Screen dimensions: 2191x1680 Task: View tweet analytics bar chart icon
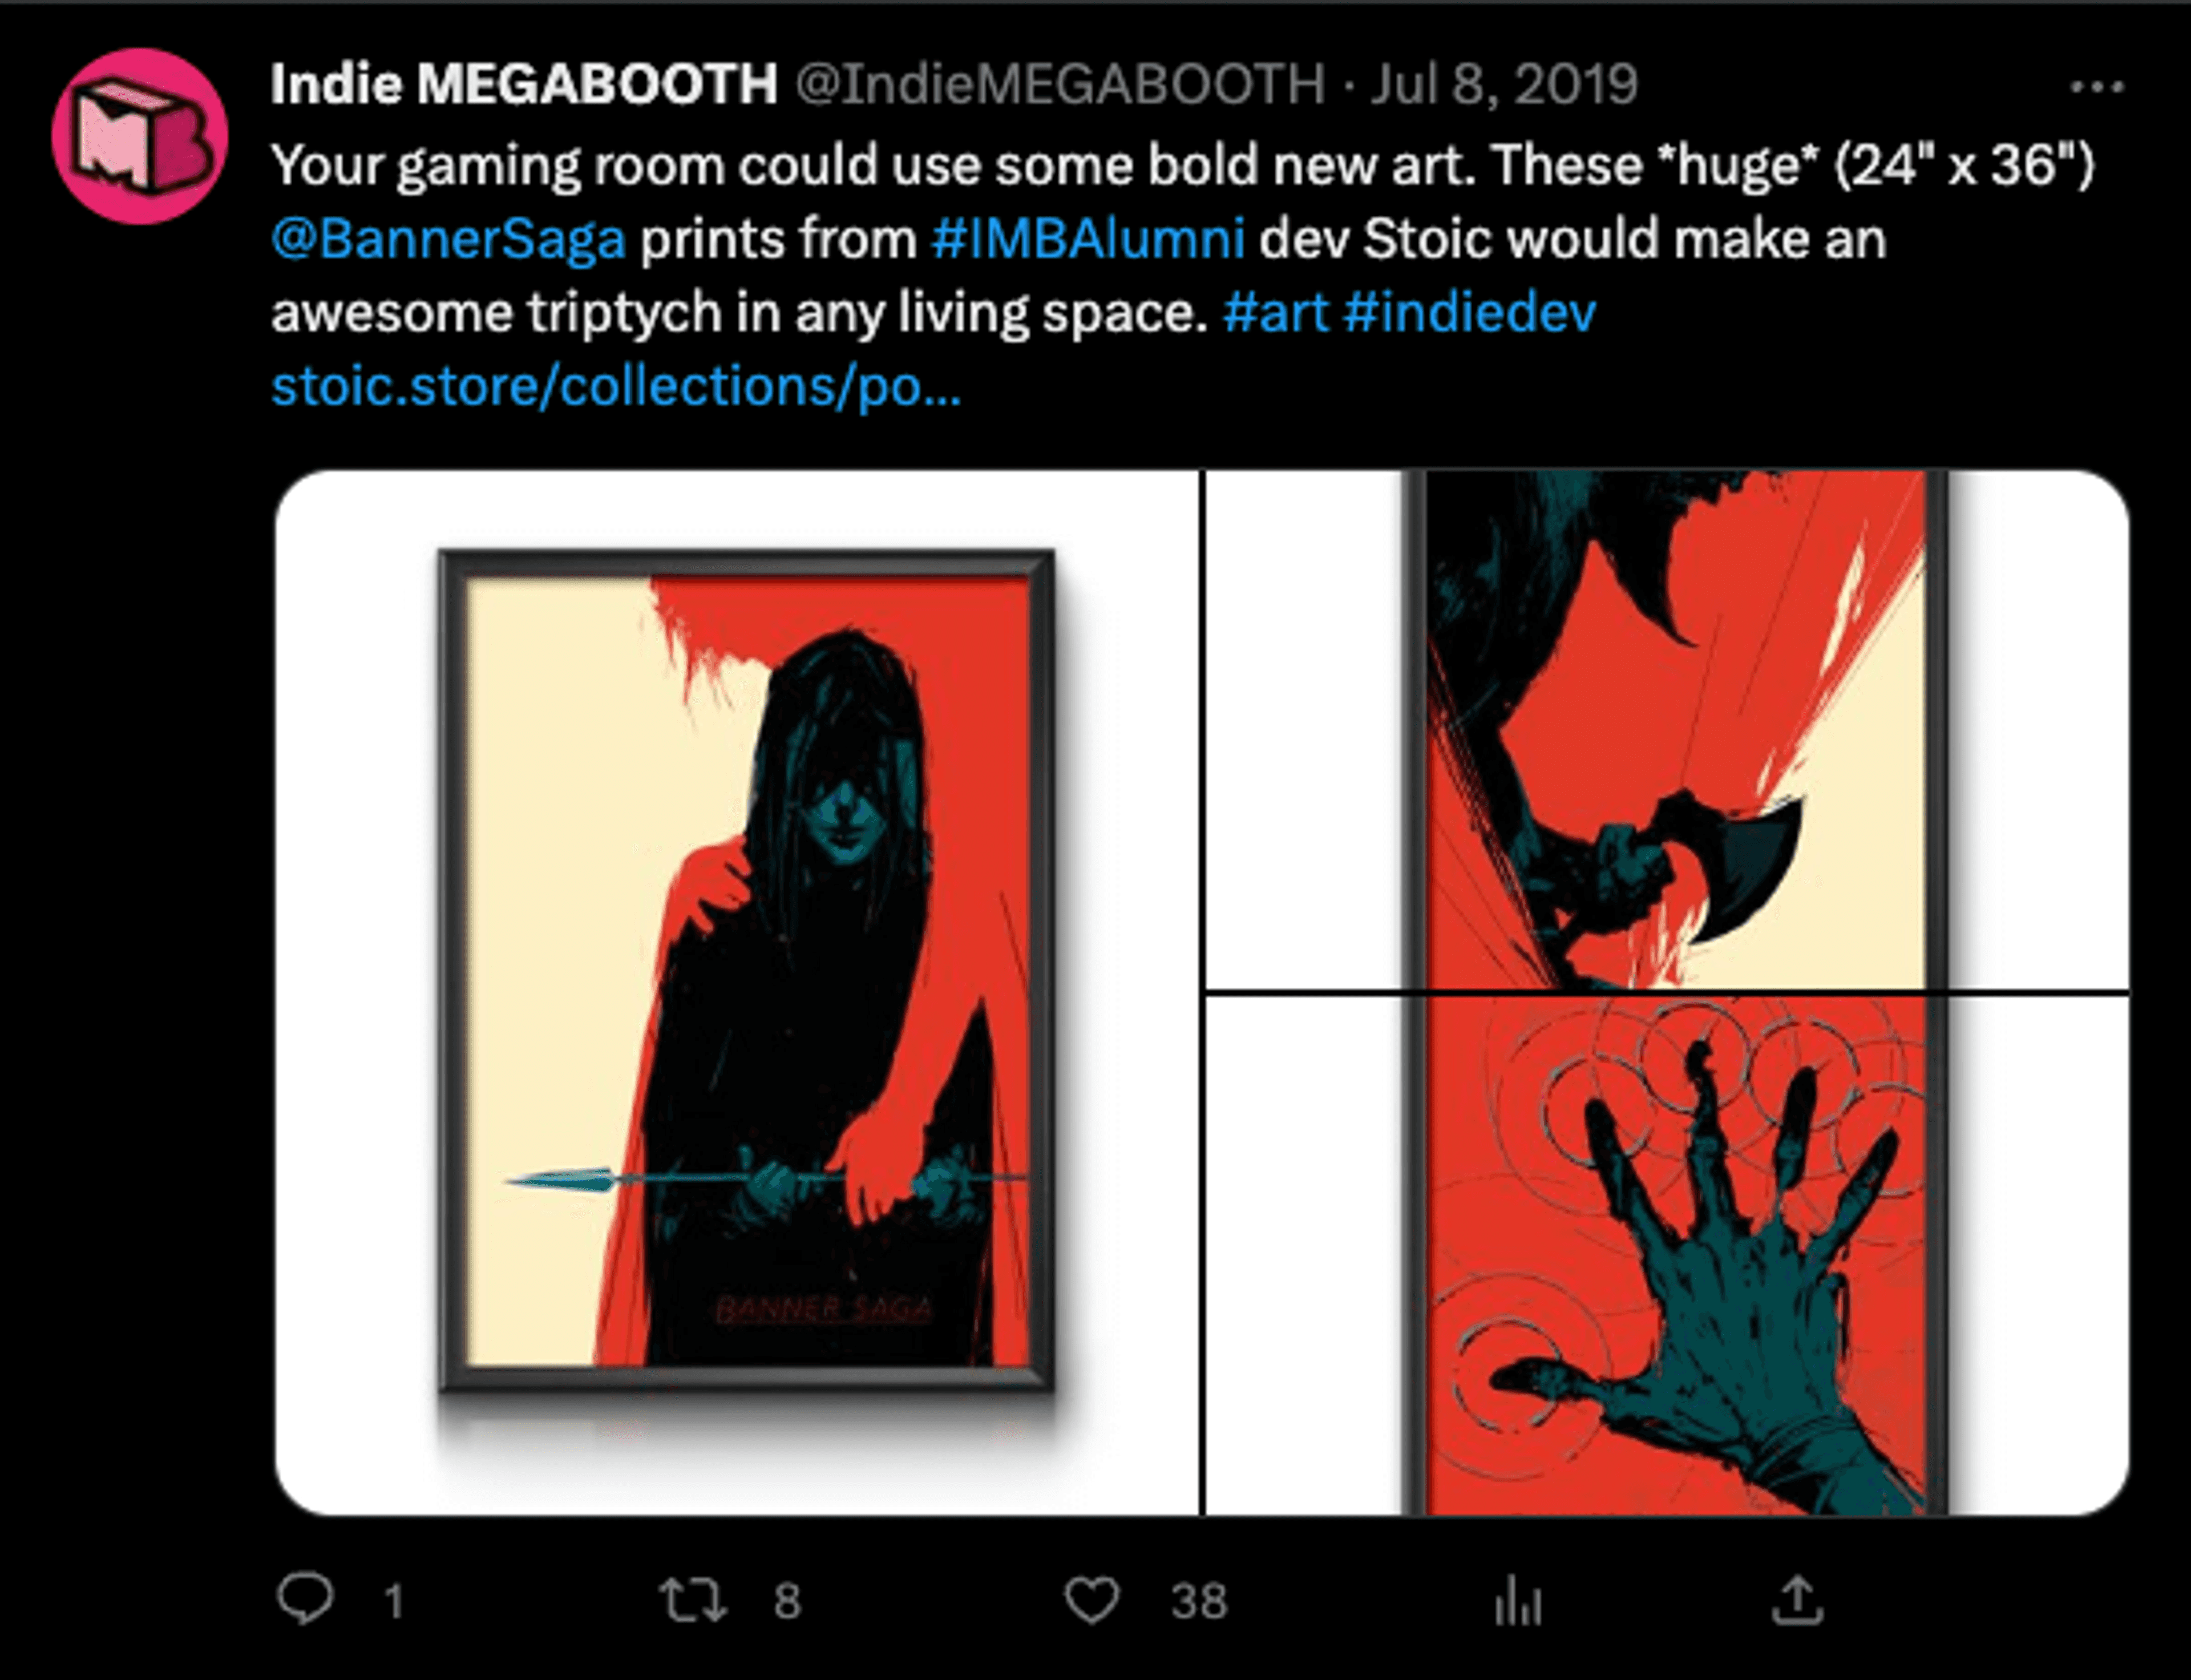click(x=1518, y=1600)
